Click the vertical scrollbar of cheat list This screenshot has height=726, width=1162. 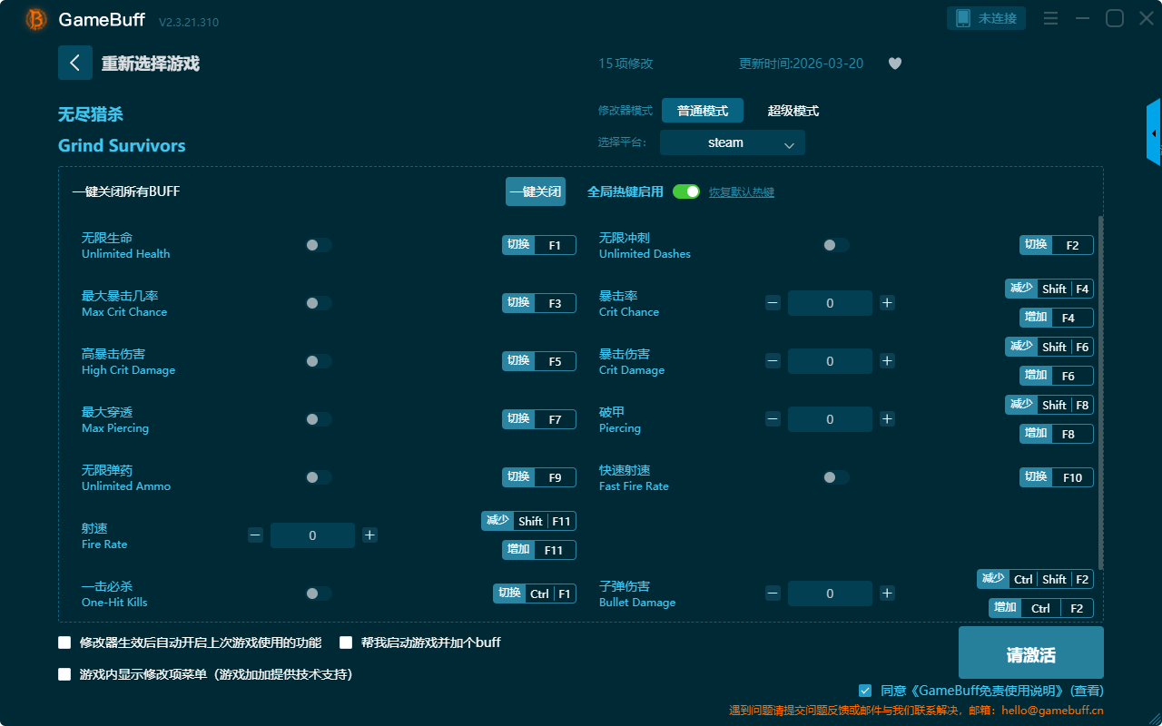pos(1101,390)
